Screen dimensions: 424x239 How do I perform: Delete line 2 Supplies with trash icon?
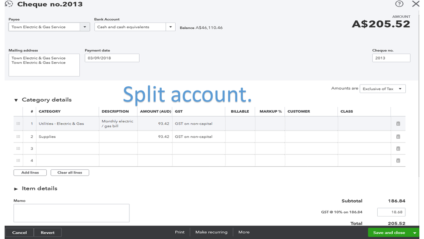(x=398, y=137)
